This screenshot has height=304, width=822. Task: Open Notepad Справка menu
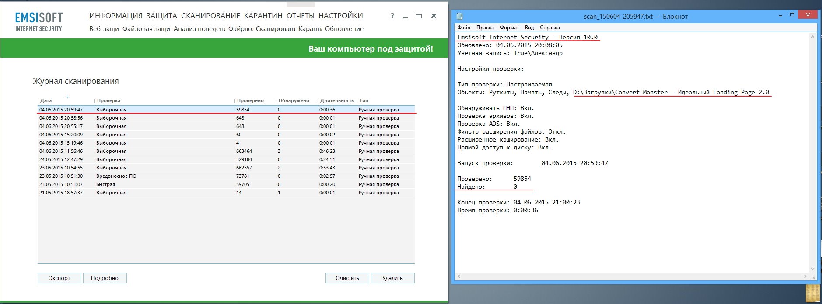[549, 28]
